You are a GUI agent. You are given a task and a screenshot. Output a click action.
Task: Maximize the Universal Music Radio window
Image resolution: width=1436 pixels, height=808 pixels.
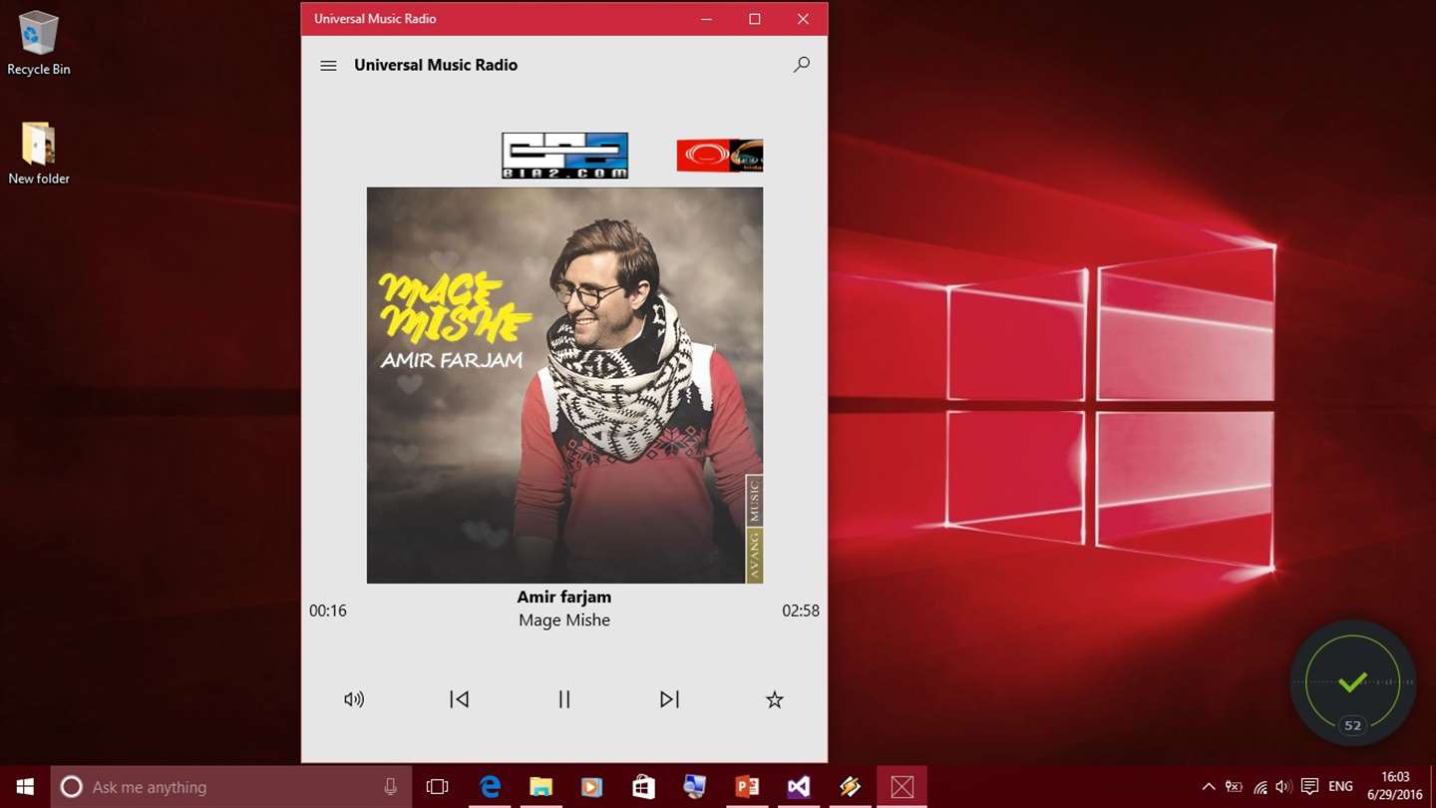point(755,19)
